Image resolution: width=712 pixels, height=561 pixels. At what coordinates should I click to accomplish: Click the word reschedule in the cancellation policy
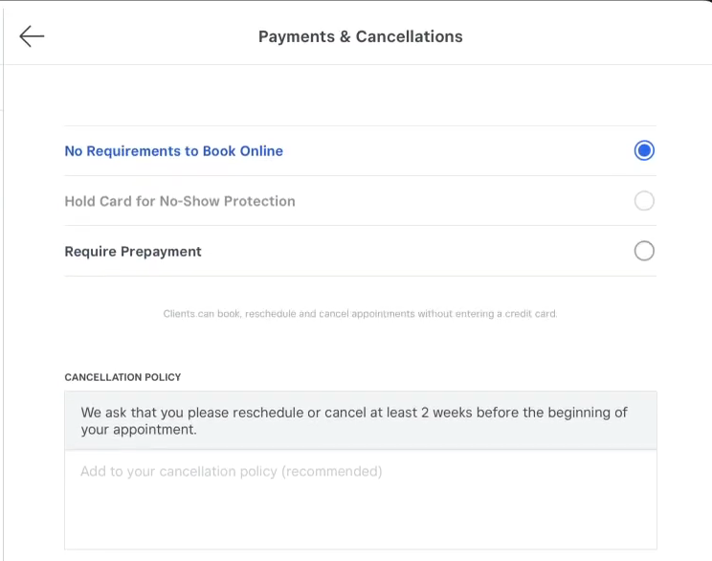click(265, 413)
